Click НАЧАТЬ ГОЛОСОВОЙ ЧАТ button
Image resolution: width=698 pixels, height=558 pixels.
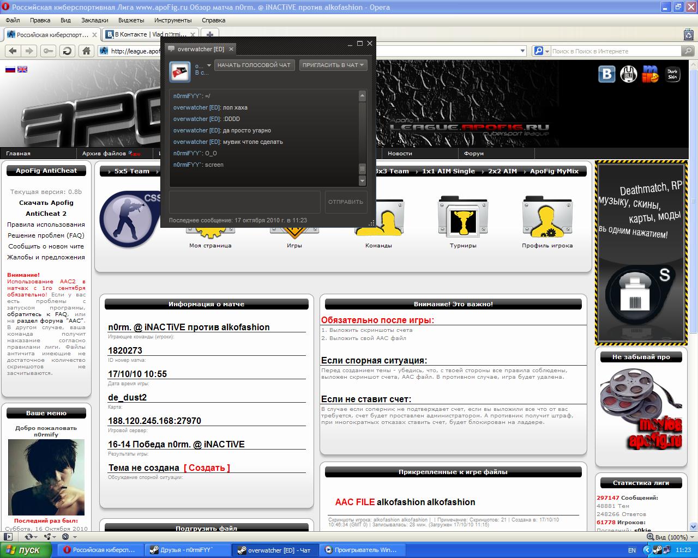click(254, 65)
